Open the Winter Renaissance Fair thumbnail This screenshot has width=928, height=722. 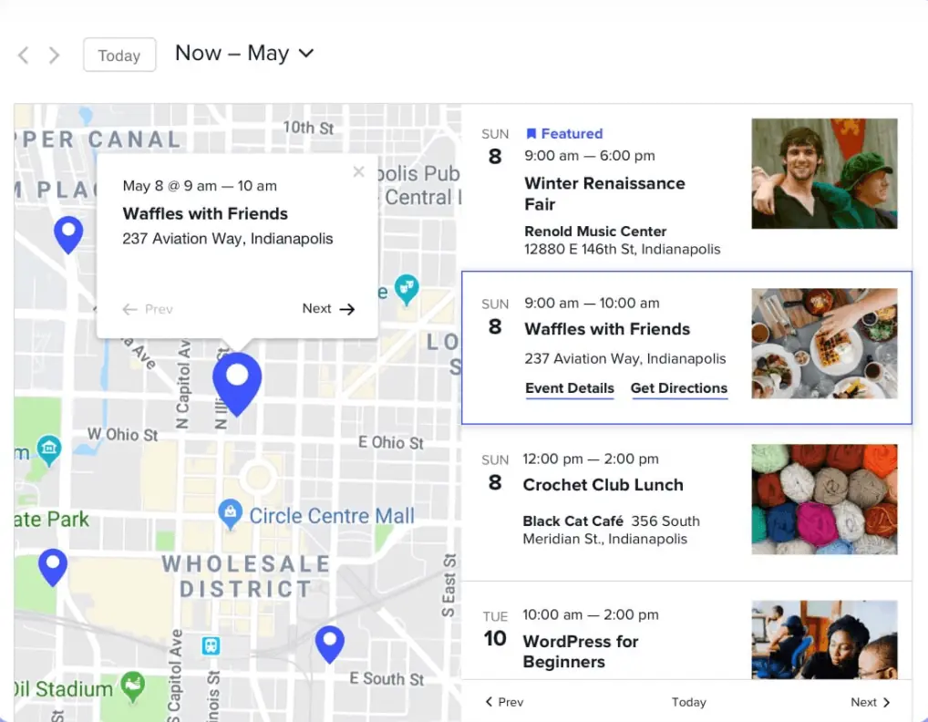824,173
